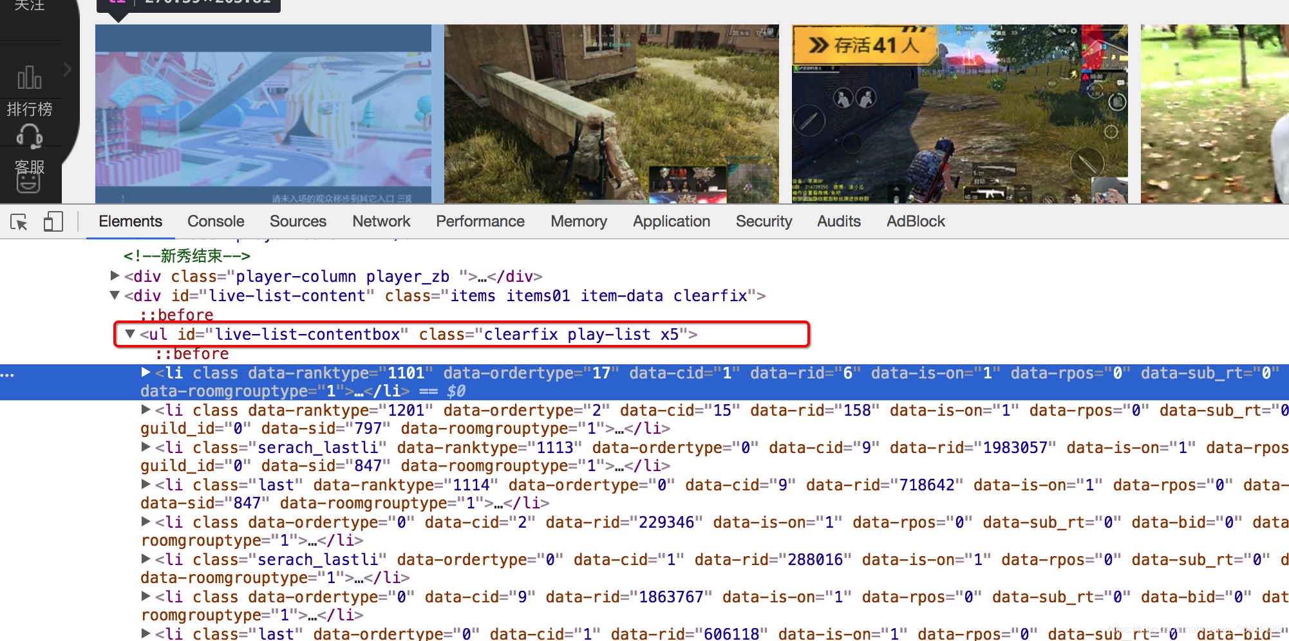Click the carnival tent stream thumbnail
This screenshot has width=1289, height=641.
coord(263,114)
